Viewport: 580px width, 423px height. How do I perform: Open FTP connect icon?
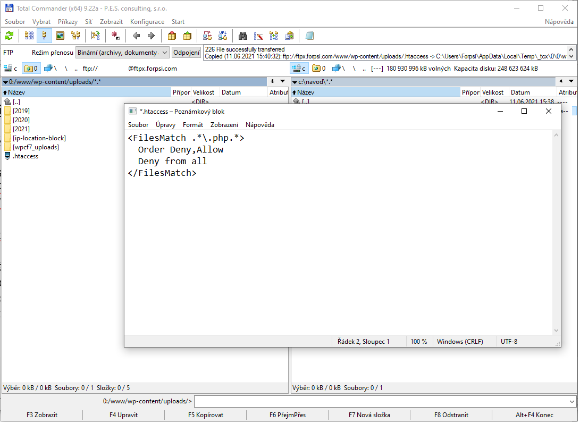click(x=207, y=36)
